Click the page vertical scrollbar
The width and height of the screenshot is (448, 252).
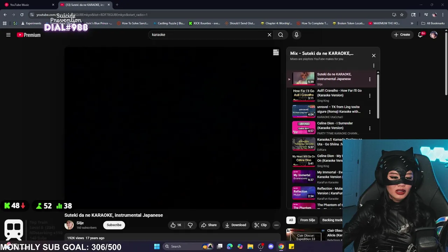[x=446, y=63]
